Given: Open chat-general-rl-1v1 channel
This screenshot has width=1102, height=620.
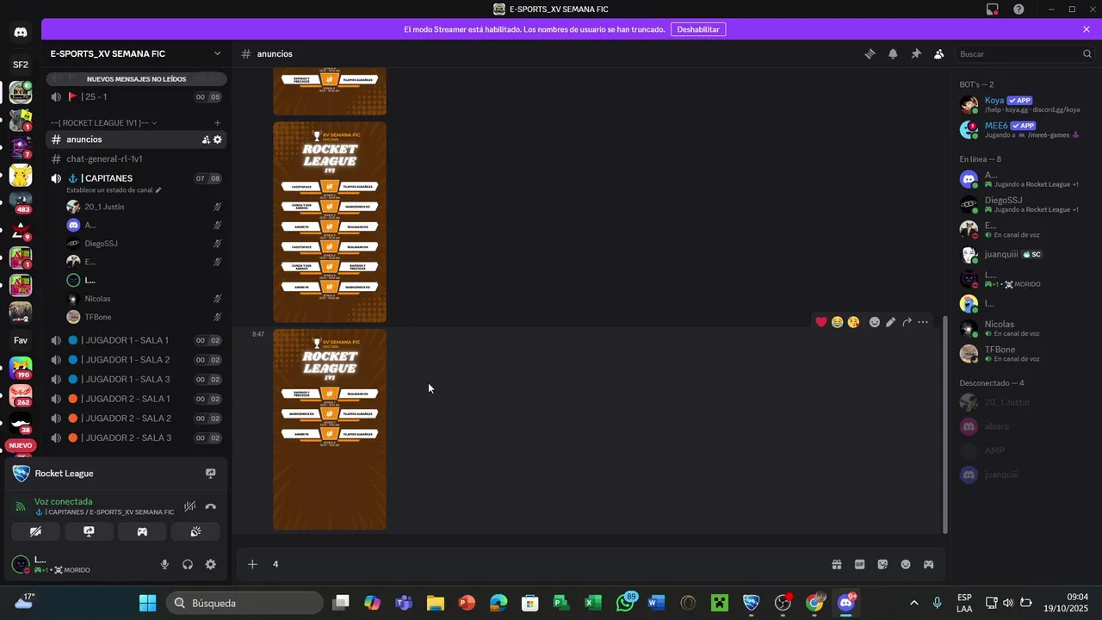Looking at the screenshot, I should (x=135, y=159).
